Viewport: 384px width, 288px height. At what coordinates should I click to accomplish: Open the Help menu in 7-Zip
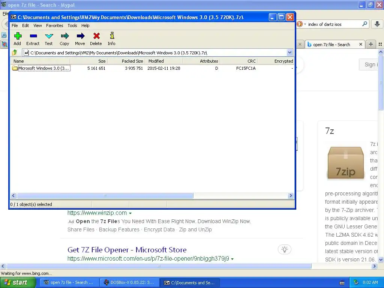[x=85, y=25]
